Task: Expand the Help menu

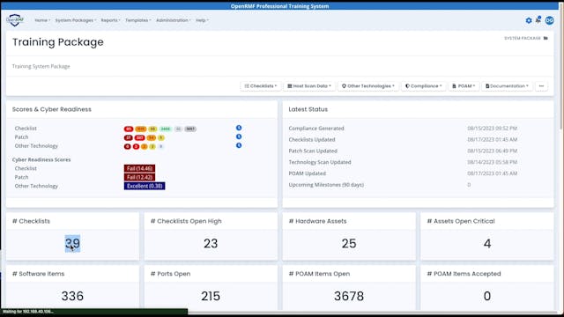Action: [x=202, y=20]
